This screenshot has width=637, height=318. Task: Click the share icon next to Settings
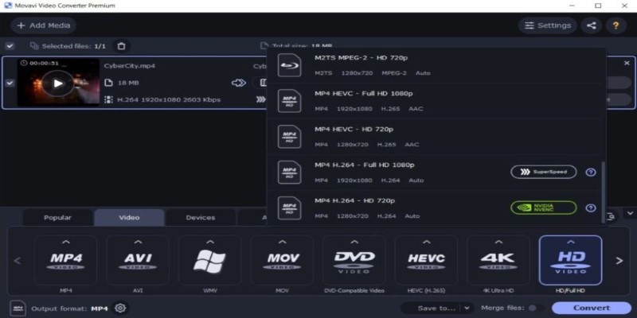tap(591, 25)
